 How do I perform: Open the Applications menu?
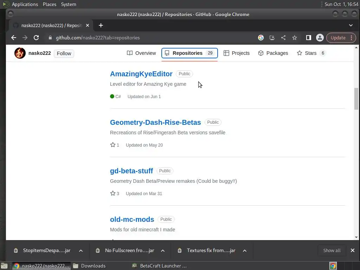click(x=25, y=4)
